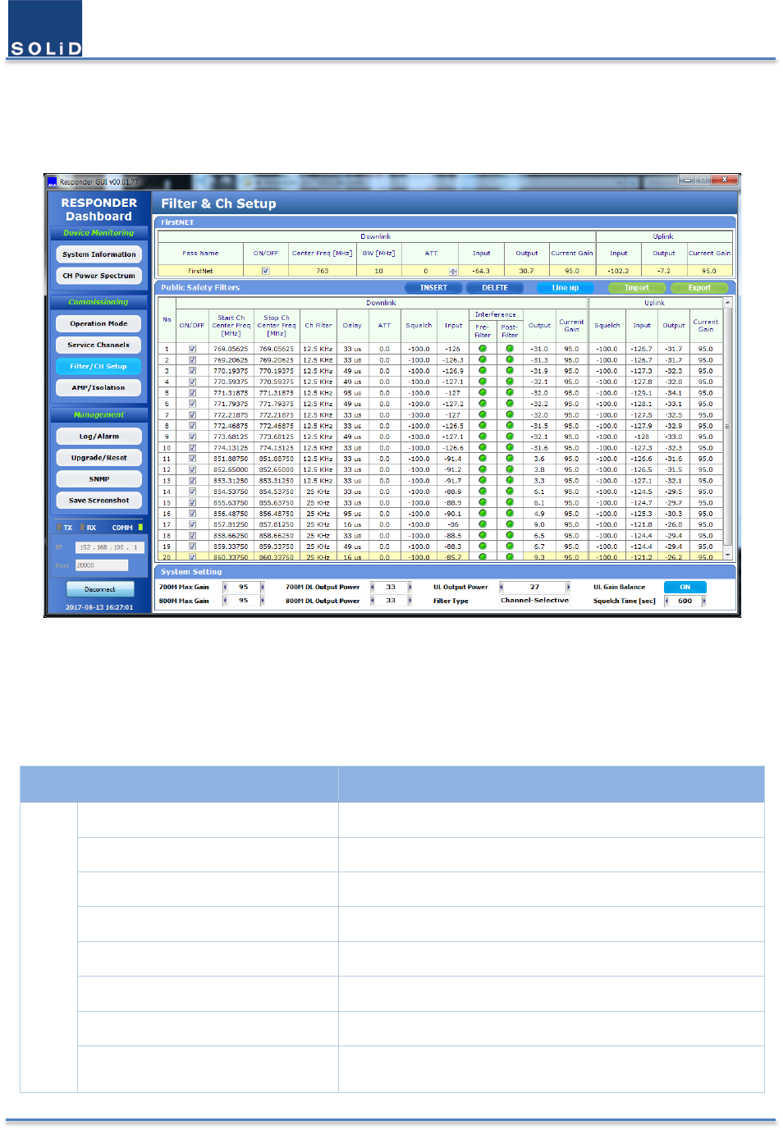783x1130 pixels.
Task: Click the Pre-Filter interference LED in row 1
Action: pos(483,349)
